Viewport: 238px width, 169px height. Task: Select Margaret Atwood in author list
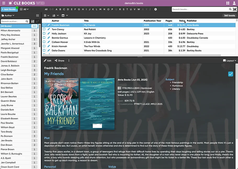click(19, 48)
